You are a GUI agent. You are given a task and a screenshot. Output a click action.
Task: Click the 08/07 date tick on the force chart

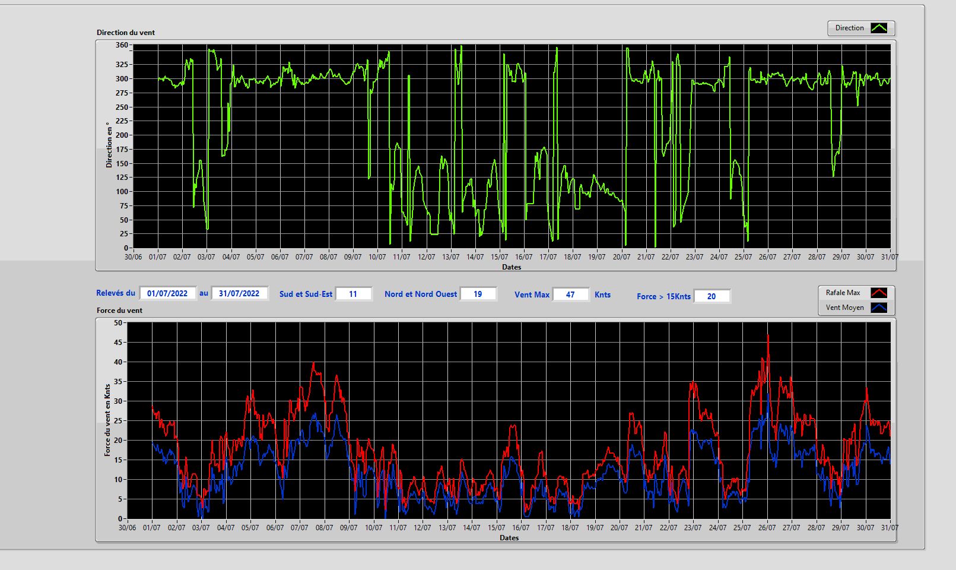tap(324, 528)
